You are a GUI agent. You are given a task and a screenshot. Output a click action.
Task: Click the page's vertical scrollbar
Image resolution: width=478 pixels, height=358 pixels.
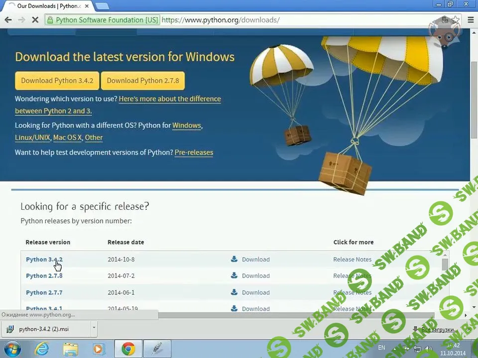[x=474, y=99]
